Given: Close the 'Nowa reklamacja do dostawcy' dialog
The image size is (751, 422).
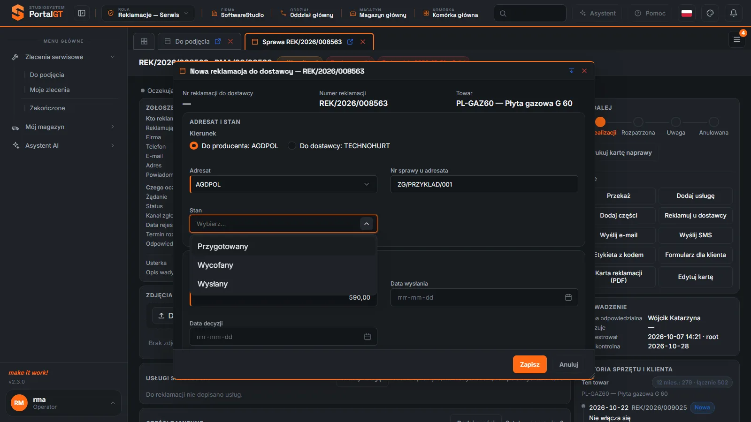Looking at the screenshot, I should tap(584, 71).
